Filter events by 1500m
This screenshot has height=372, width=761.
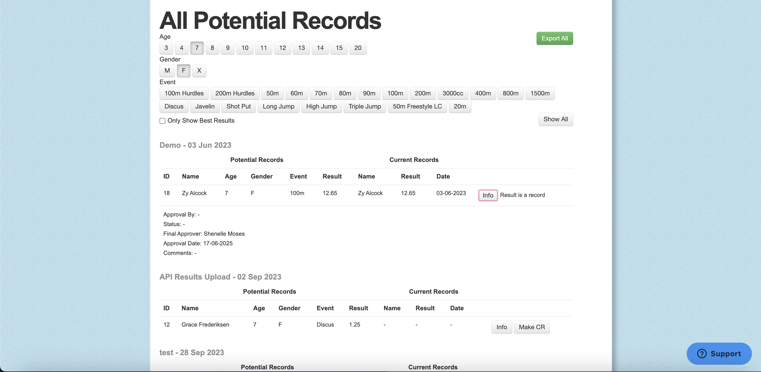[540, 93]
